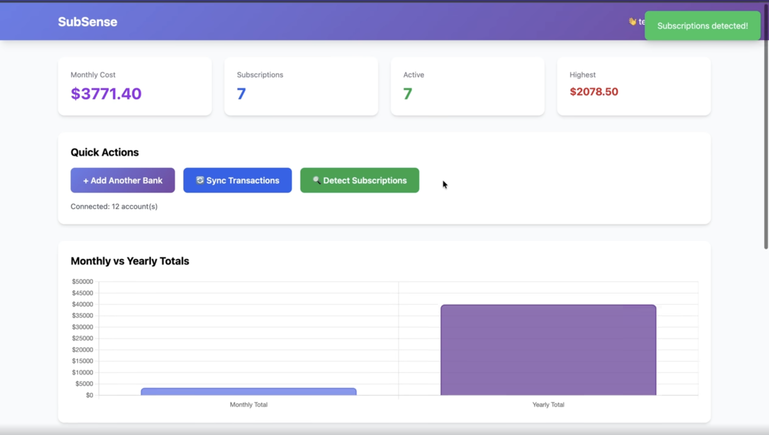Click the magnifying glass on Detect Subscriptions
769x435 pixels.
(317, 180)
